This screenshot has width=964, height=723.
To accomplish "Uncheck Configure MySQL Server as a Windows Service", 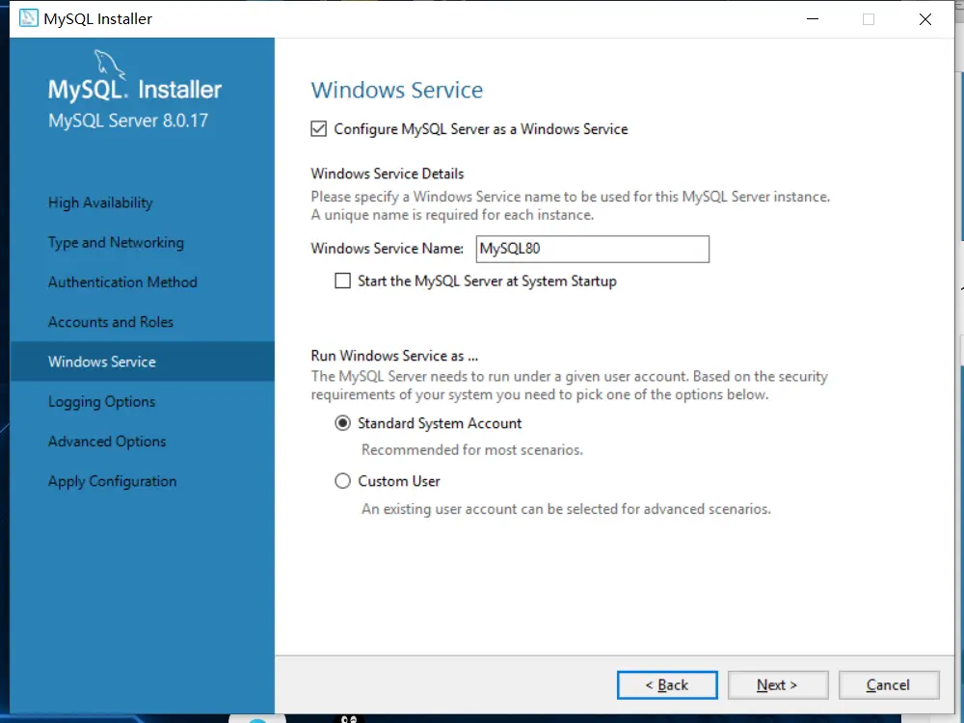I will click(318, 129).
